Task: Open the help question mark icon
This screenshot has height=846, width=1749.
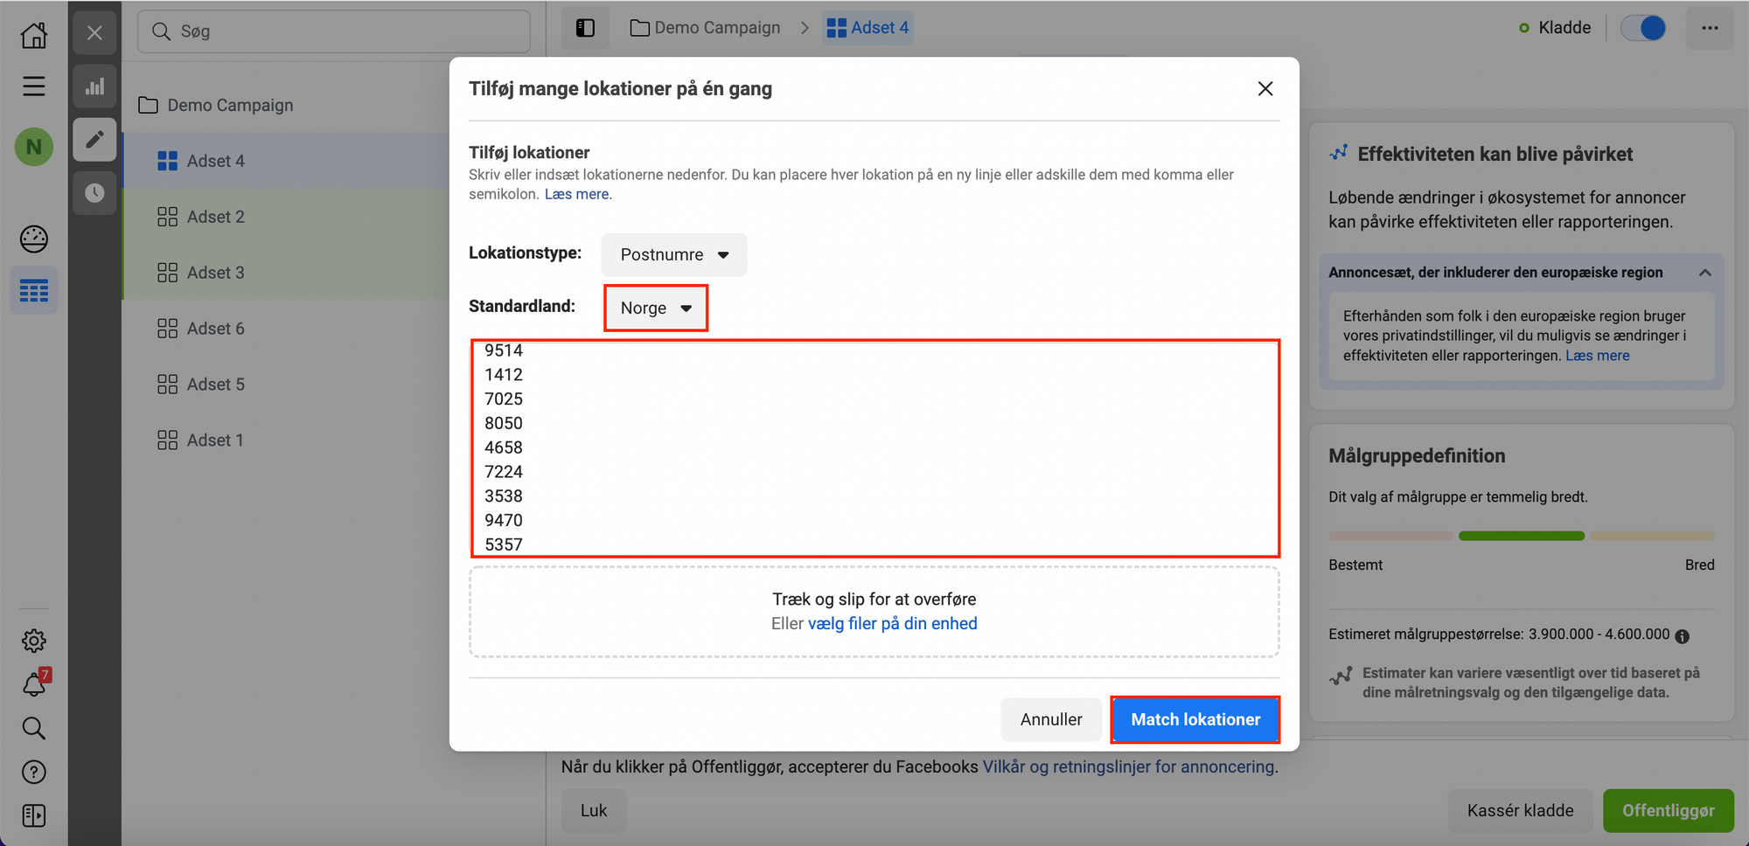Action: pyautogui.click(x=34, y=772)
